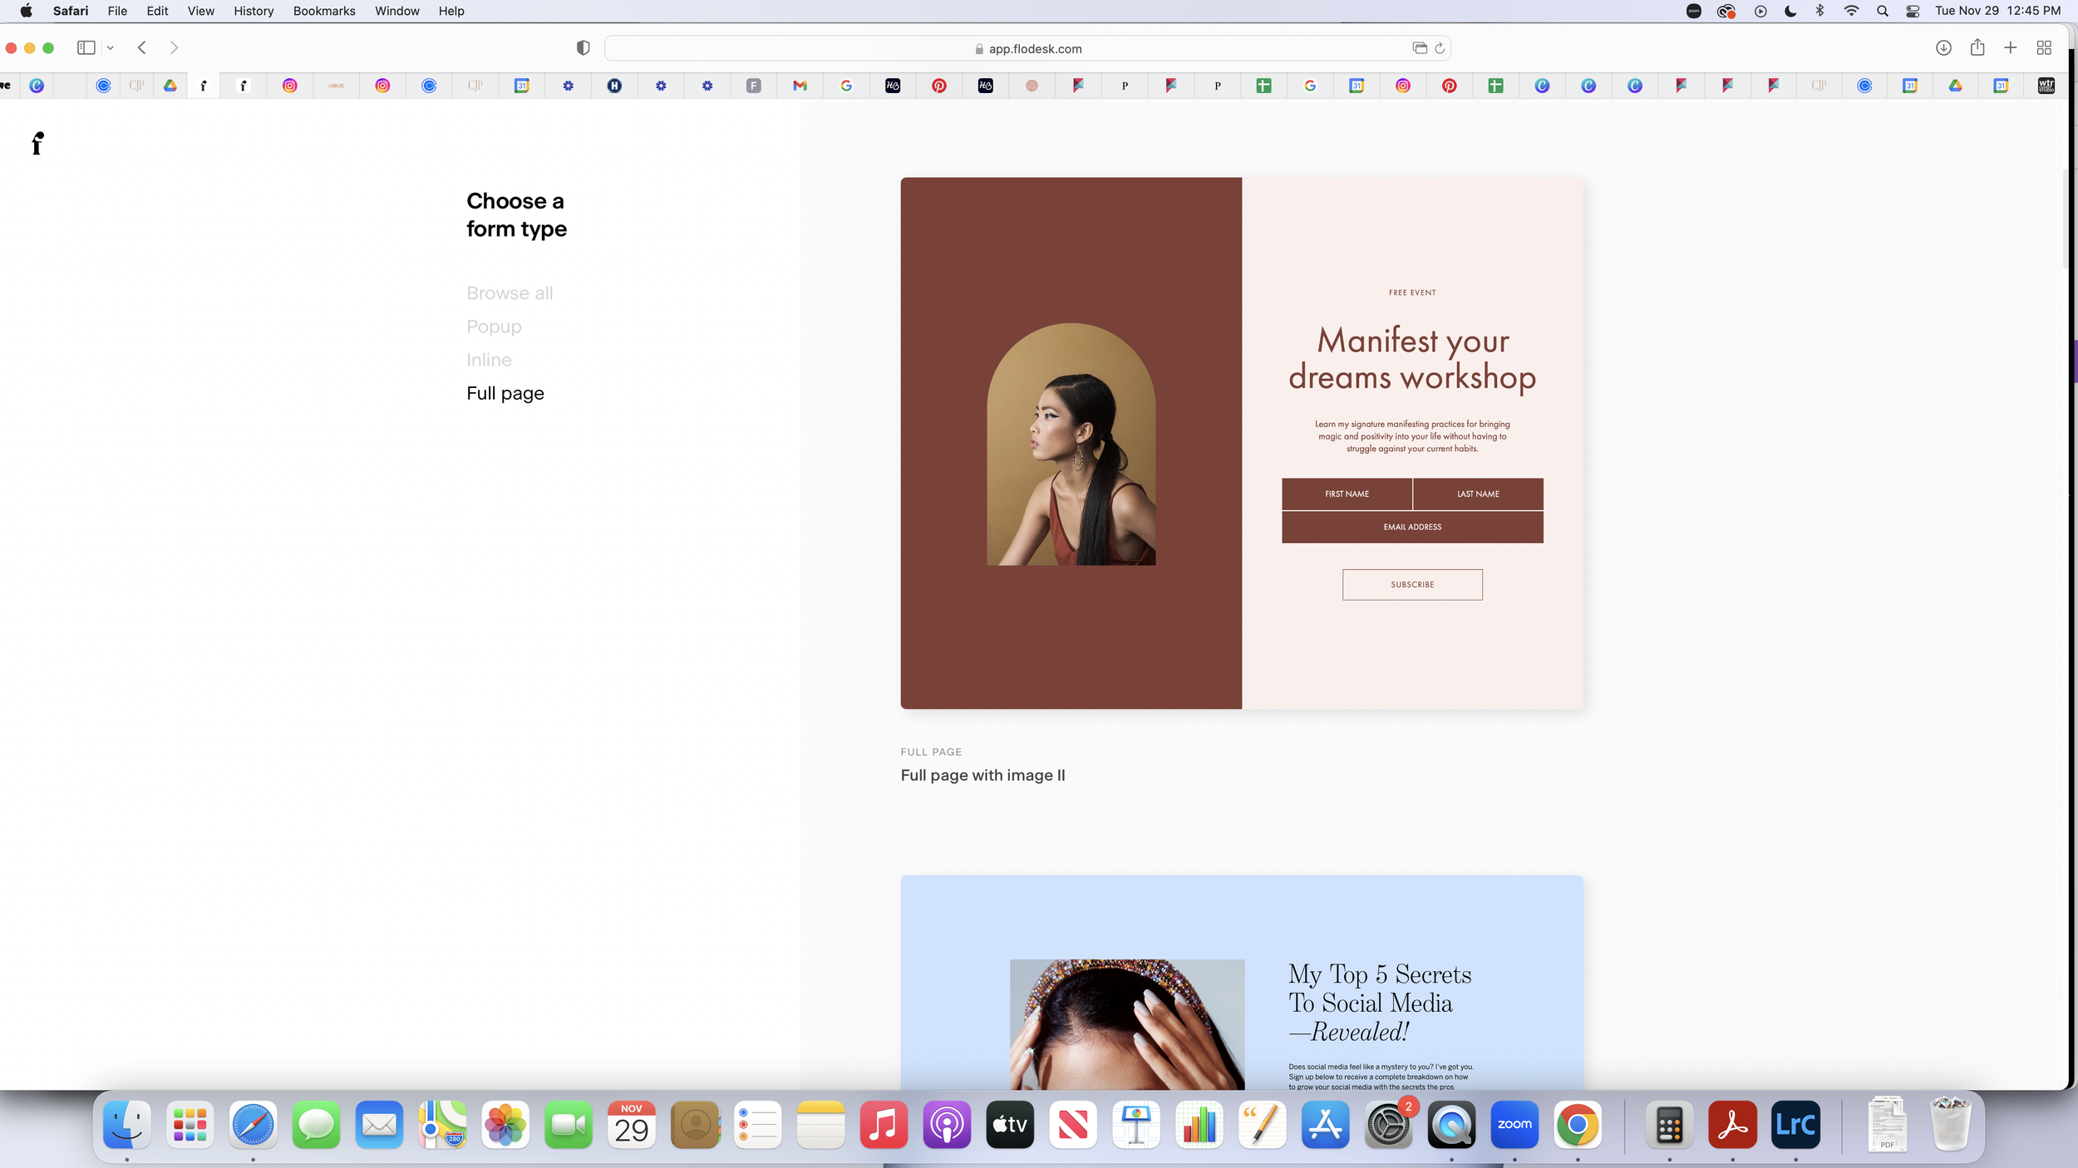Open the Bookmarks menu

tap(323, 11)
